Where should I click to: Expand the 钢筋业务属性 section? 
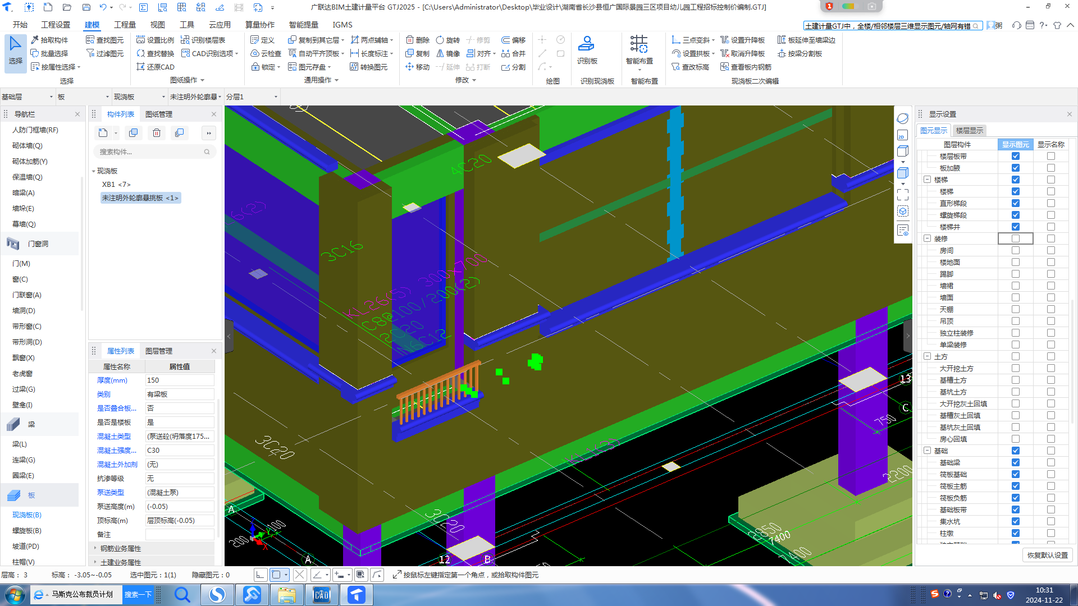click(95, 548)
